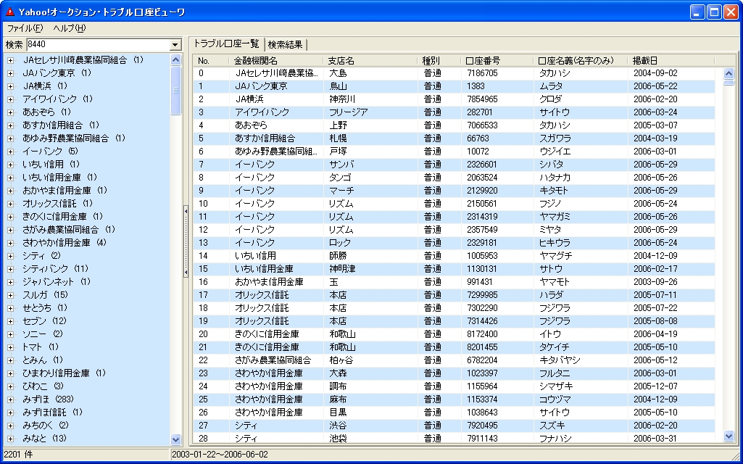Open the ヘルプ(H) menu
Viewport: 743px width, 464px height.
click(69, 28)
